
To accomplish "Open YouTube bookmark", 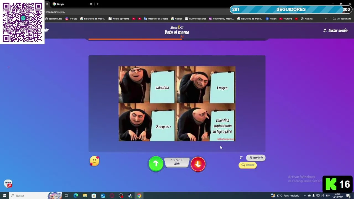I will pyautogui.click(x=286, y=19).
